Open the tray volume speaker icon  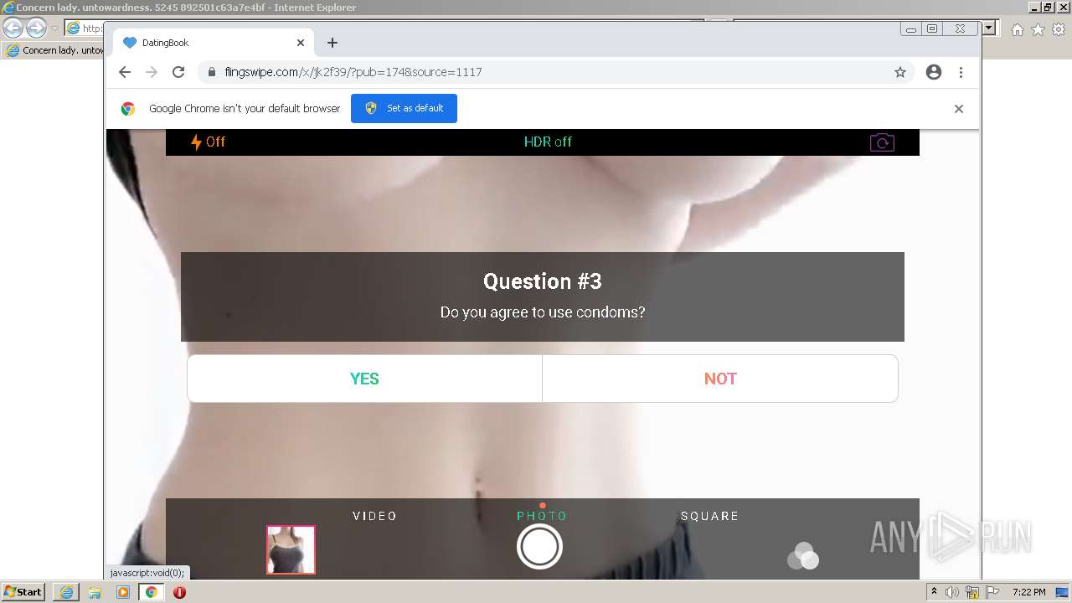[x=952, y=592]
